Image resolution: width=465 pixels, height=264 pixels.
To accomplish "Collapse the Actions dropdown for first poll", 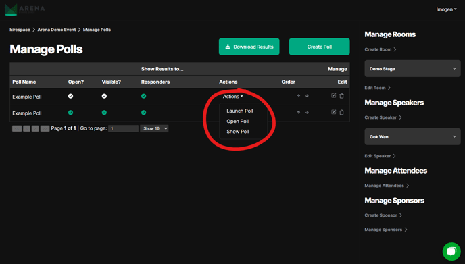I will [x=232, y=97].
